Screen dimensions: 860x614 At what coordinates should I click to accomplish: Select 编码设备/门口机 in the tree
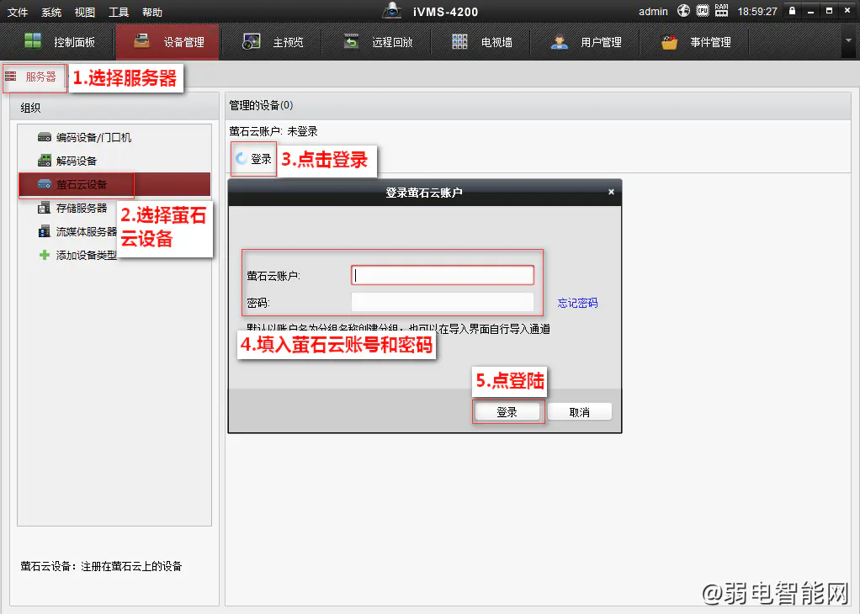click(x=93, y=138)
